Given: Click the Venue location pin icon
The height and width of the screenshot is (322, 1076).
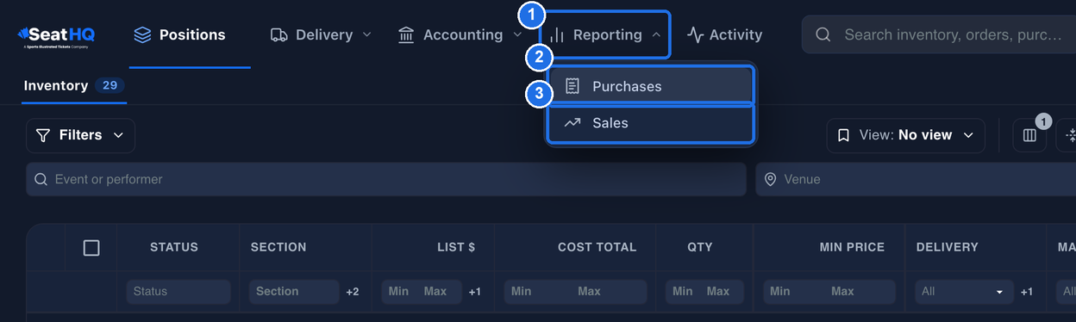Looking at the screenshot, I should coord(771,179).
